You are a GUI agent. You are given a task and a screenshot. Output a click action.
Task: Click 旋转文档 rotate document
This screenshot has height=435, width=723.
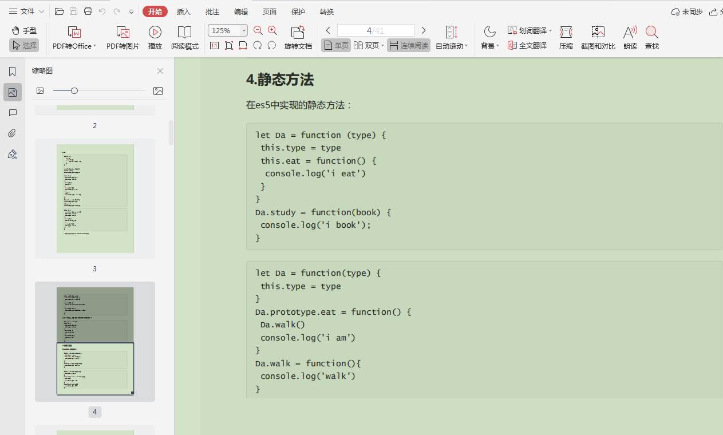tap(298, 38)
